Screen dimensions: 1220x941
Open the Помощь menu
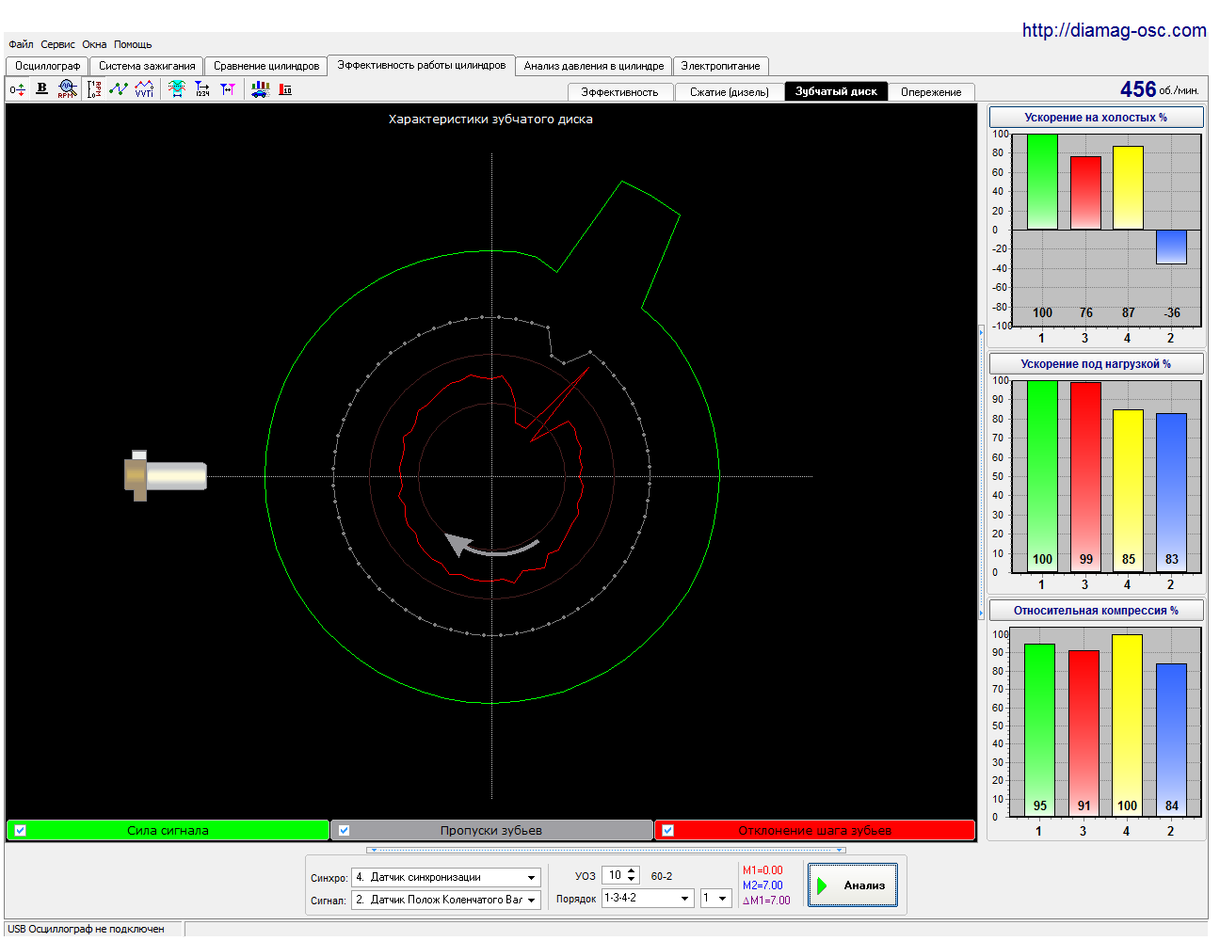(x=133, y=44)
